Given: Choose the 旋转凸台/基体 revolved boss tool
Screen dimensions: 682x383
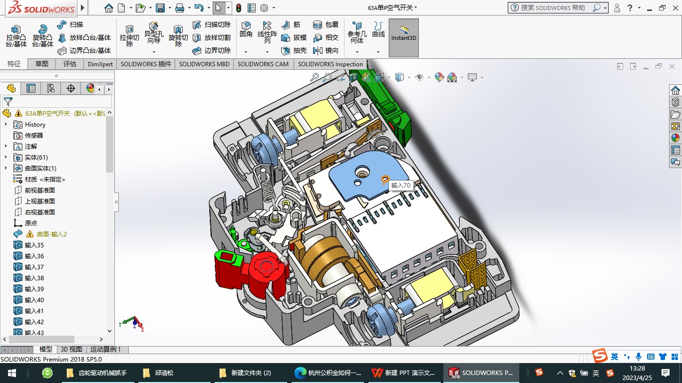Looking at the screenshot, I should click(x=43, y=36).
